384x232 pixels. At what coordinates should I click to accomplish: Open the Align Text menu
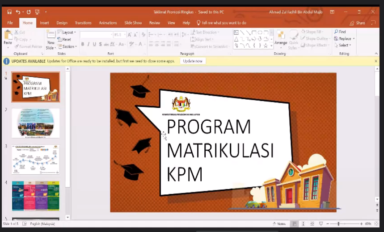(202, 39)
